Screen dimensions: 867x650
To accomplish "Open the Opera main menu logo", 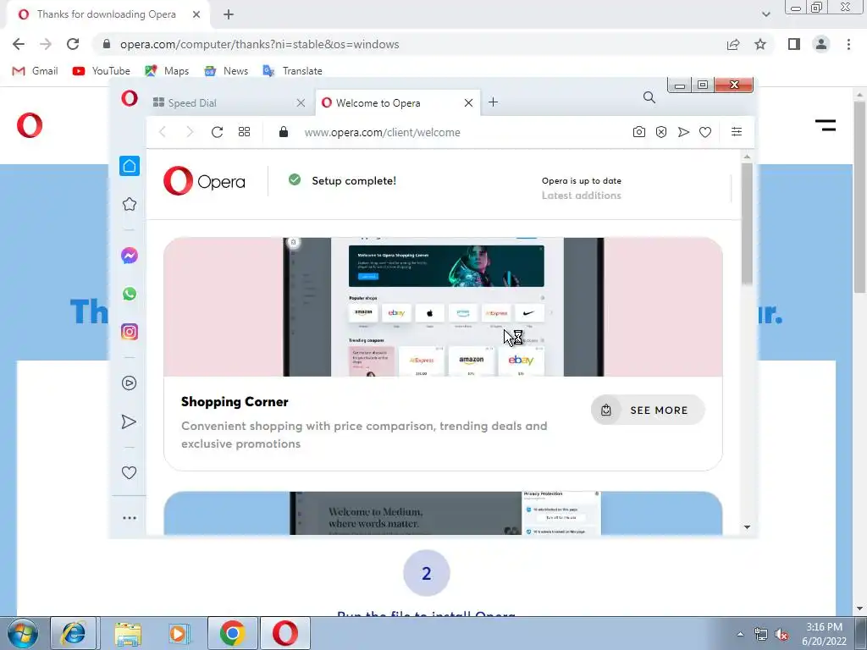I will click(130, 98).
